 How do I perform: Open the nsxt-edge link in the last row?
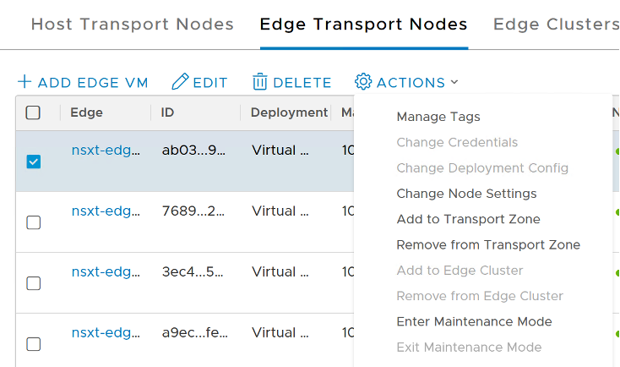coord(106,333)
